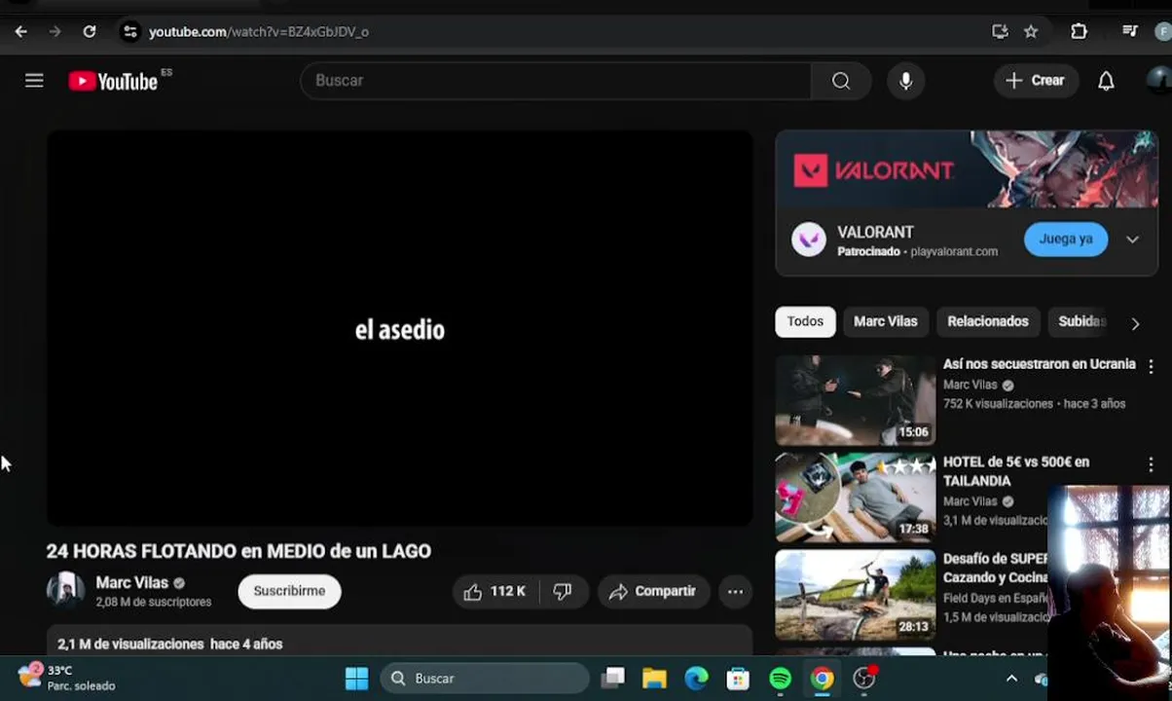Select the Todos filter chip
The width and height of the screenshot is (1172, 701).
coord(805,321)
